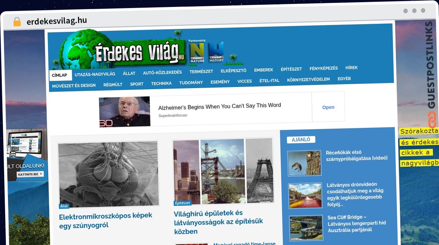The width and height of the screenshot is (439, 245).
Task: Open the EMBEREK menu item
Action: point(264,70)
